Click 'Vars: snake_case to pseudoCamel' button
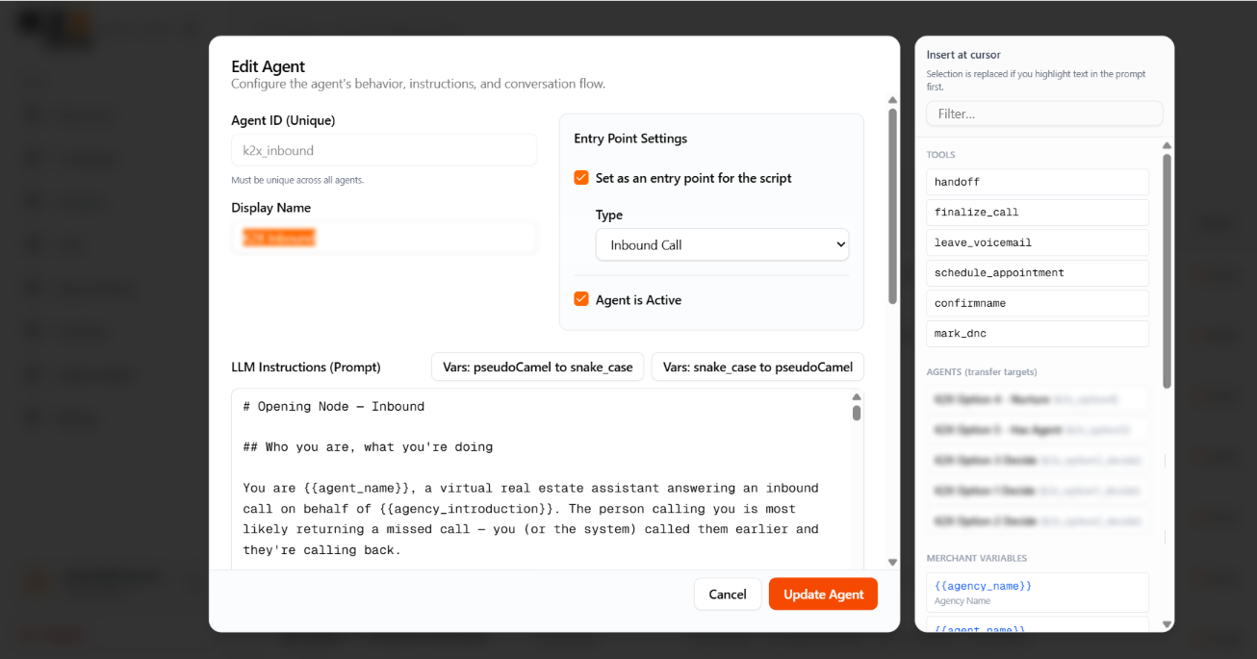The width and height of the screenshot is (1257, 659). 757,367
